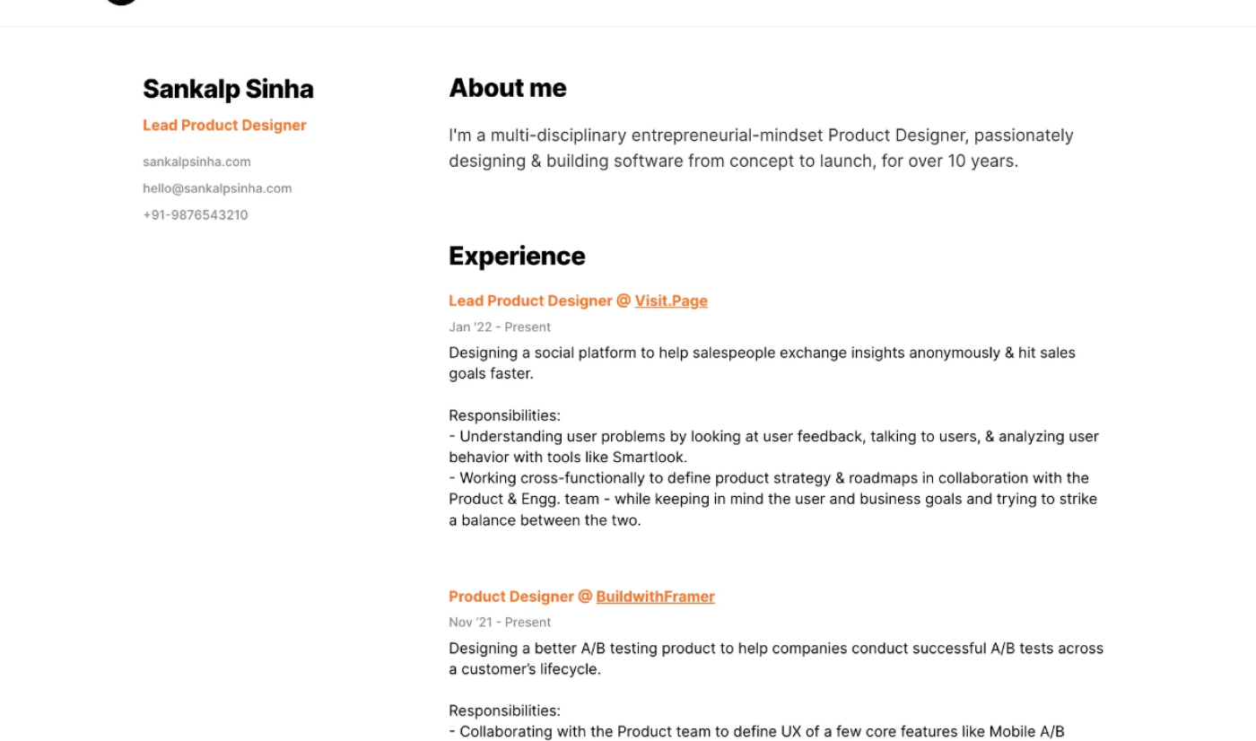Click the Sankalp Sinha name heading
This screenshot has height=741, width=1256.
click(x=228, y=89)
